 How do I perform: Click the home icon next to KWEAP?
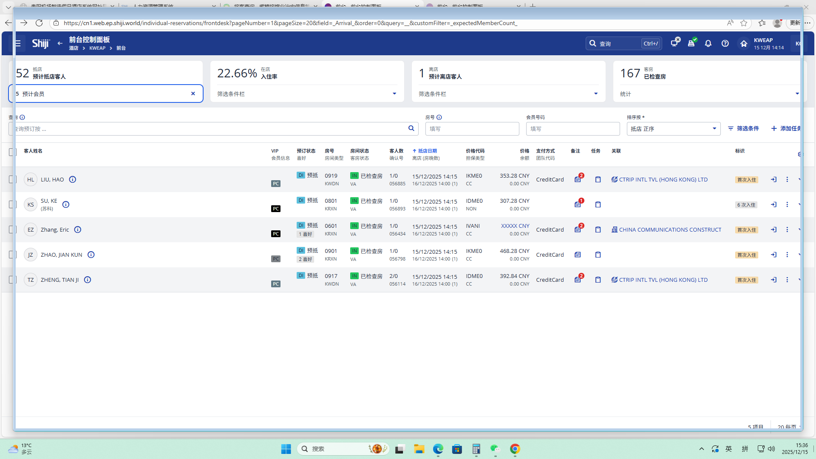click(743, 43)
